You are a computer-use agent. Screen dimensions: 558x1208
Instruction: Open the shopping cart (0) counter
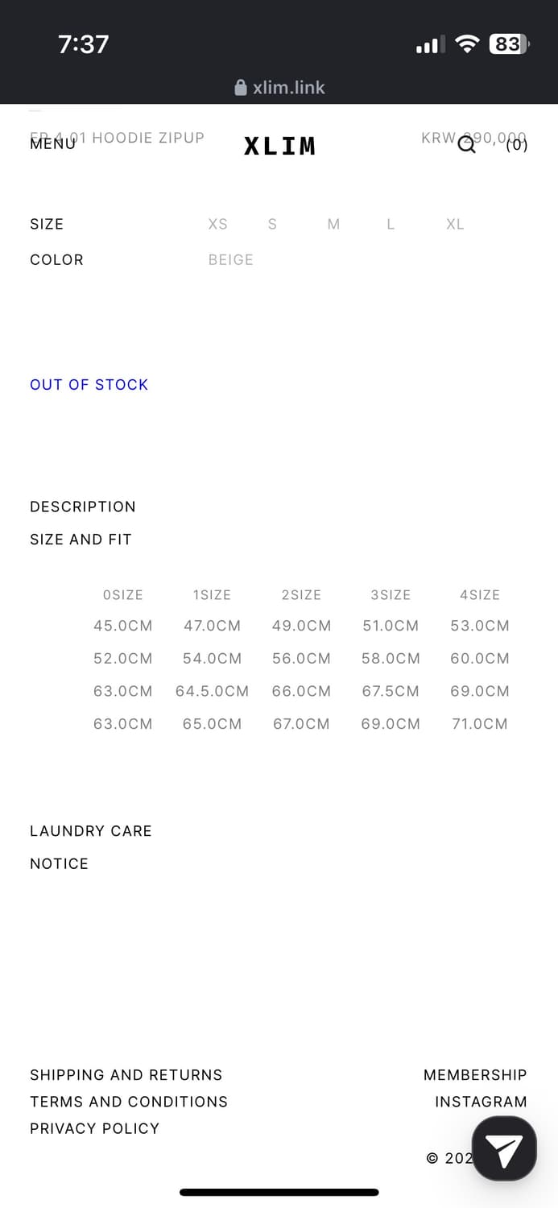[x=517, y=145]
